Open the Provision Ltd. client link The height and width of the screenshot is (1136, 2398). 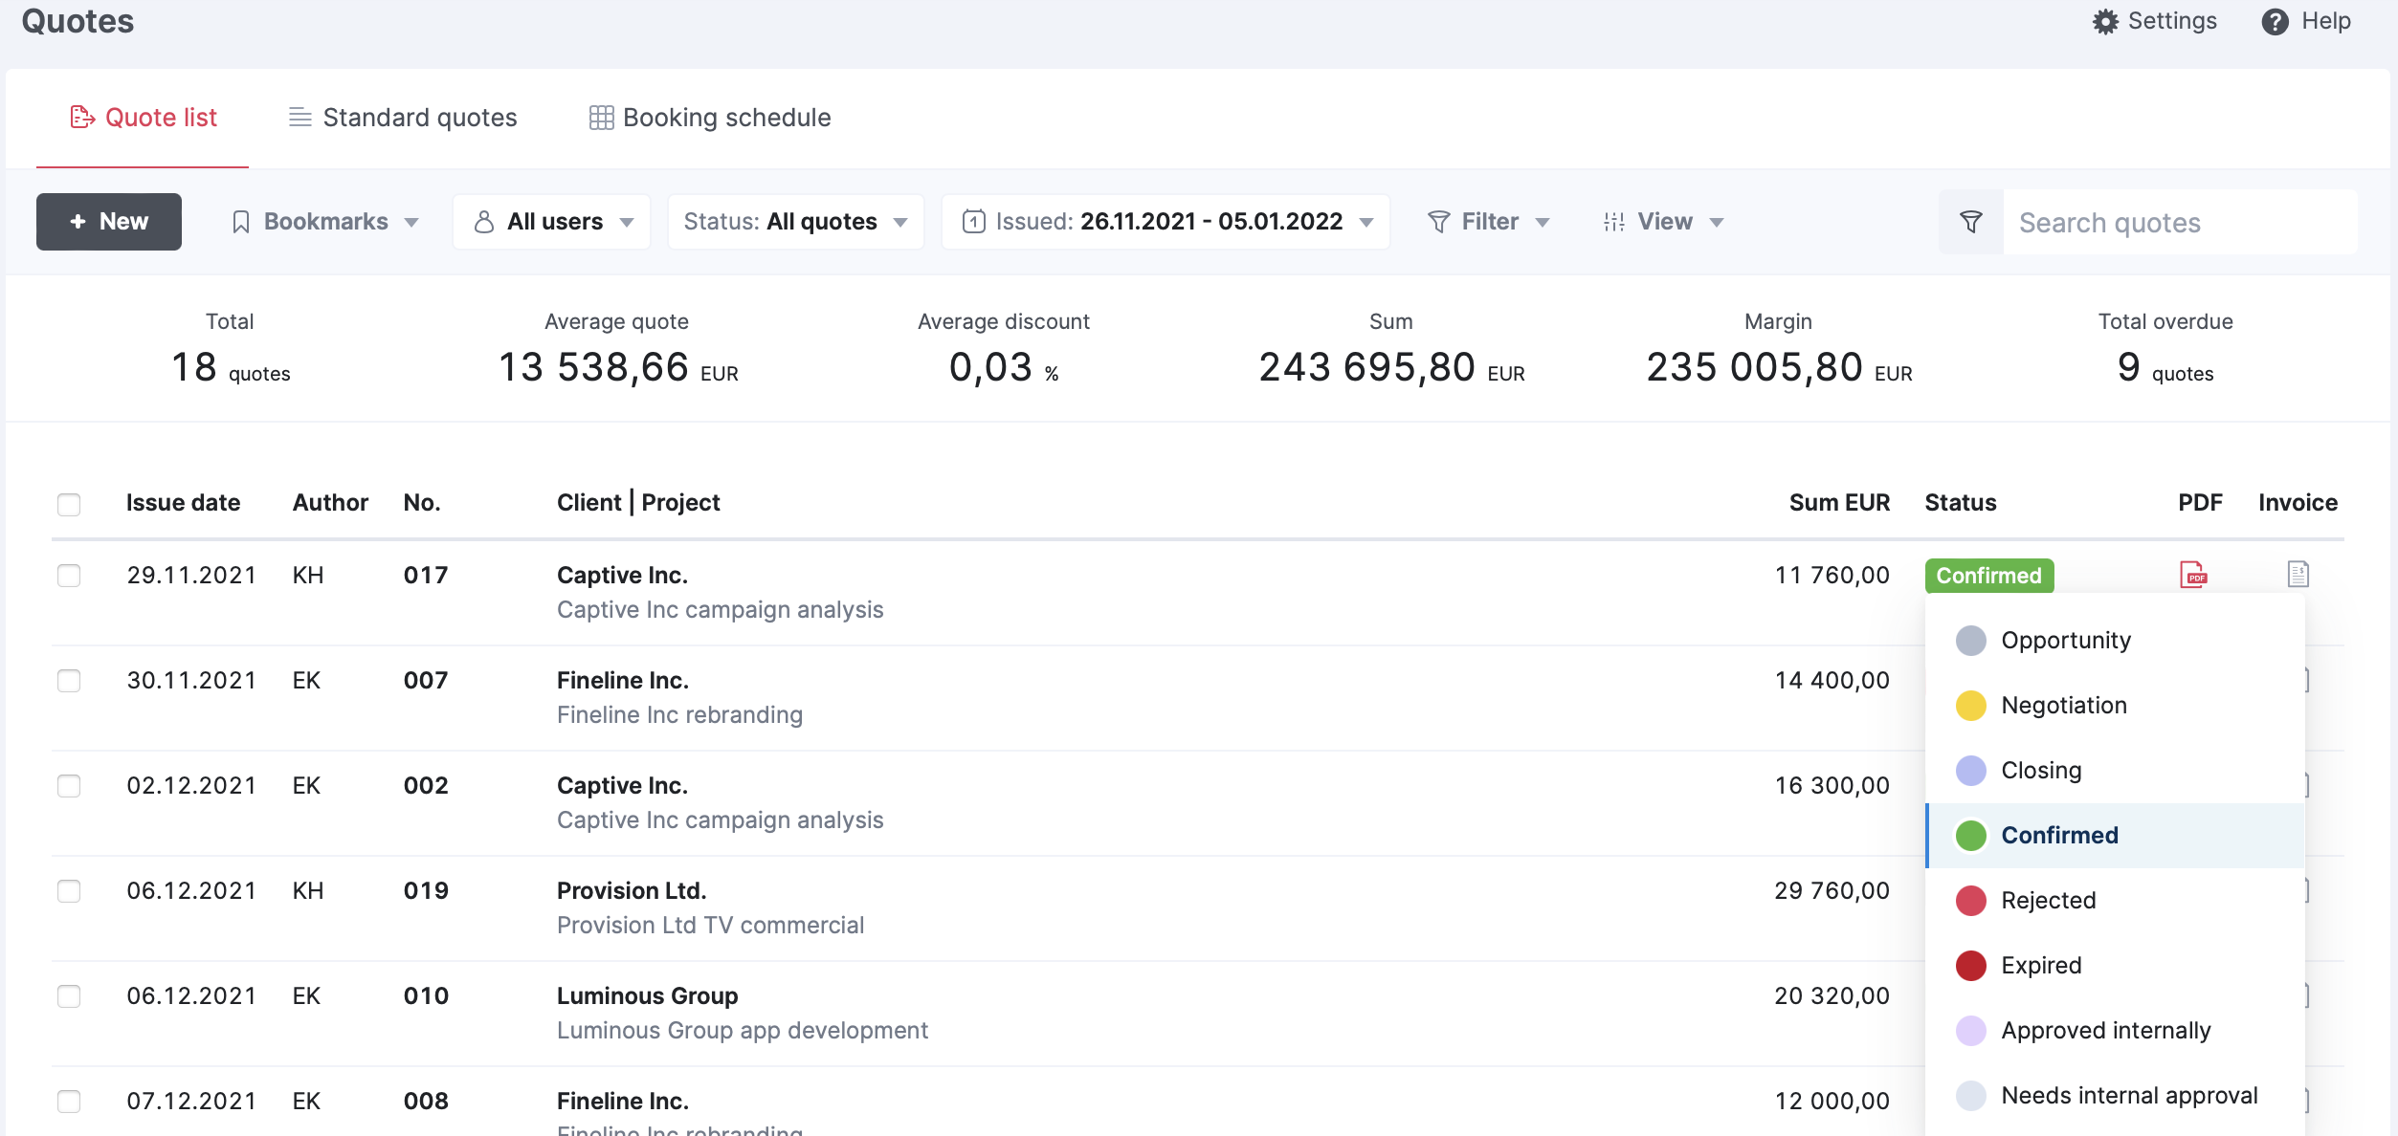coord(632,890)
